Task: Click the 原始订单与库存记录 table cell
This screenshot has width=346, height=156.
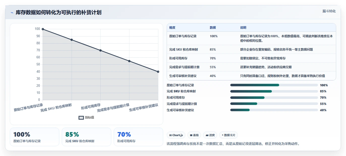Action: click(x=183, y=36)
